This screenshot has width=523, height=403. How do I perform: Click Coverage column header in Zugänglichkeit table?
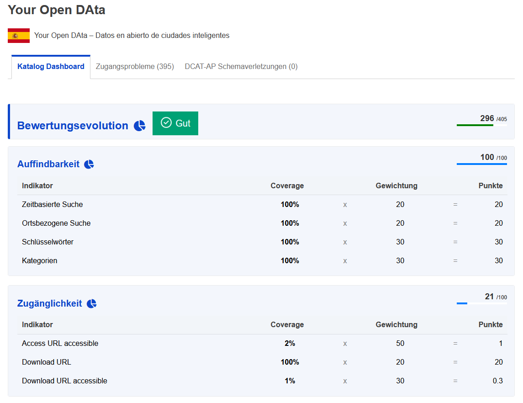[x=287, y=324]
